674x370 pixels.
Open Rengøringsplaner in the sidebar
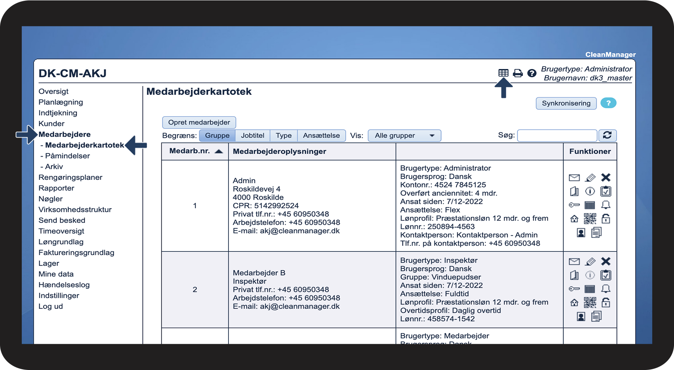(x=71, y=177)
